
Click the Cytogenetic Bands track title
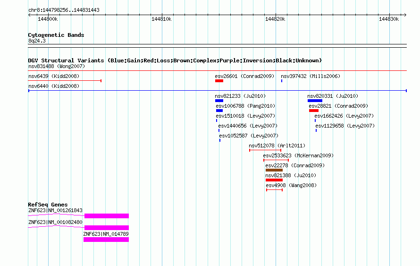pos(56,35)
